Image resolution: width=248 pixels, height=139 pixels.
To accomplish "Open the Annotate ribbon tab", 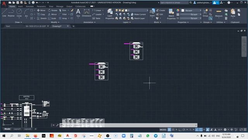I will (29, 7).
